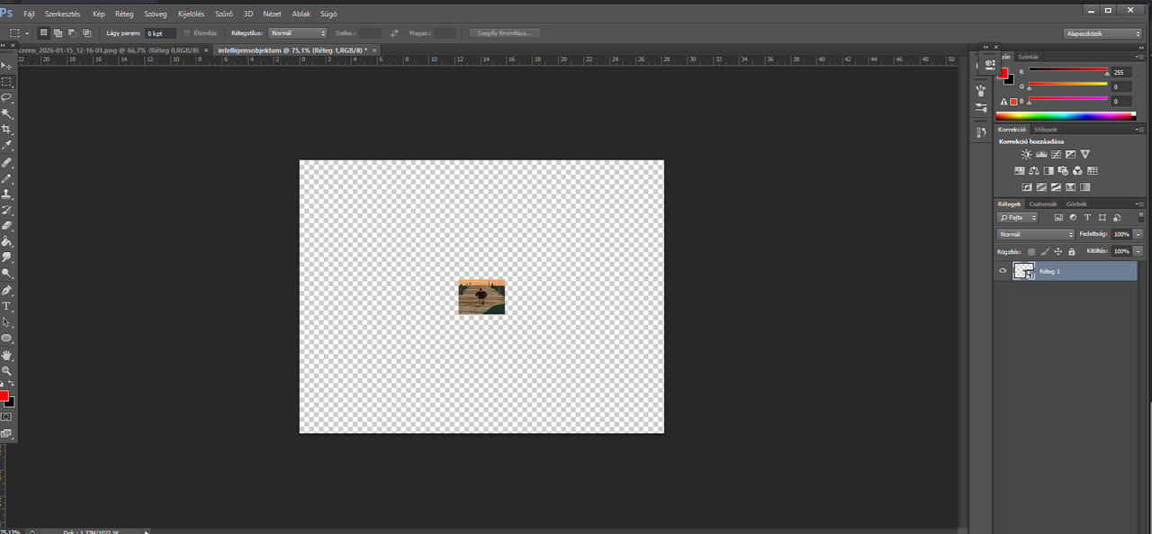Click the Lágy perem input field
Viewport: 1152px width, 534px height.
161,32
